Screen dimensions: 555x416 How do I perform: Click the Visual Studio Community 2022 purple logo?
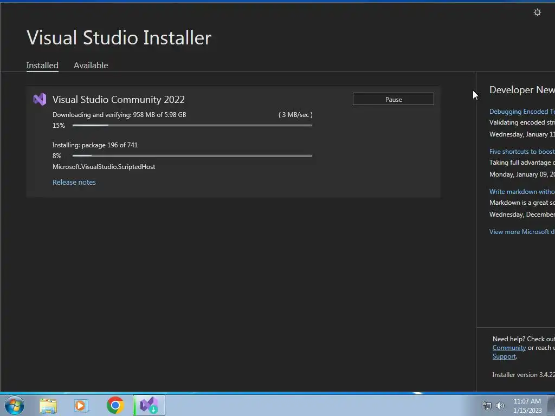point(40,100)
